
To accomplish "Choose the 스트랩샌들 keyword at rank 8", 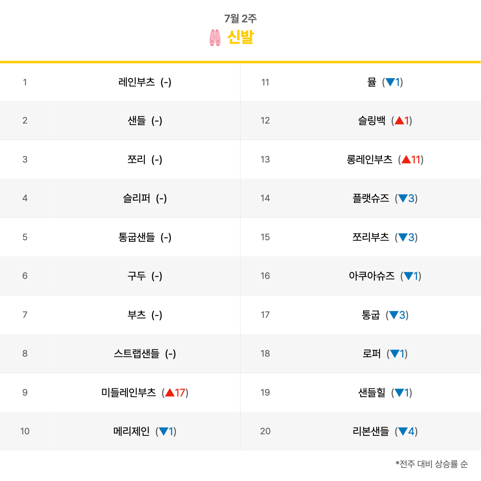I will point(136,354).
